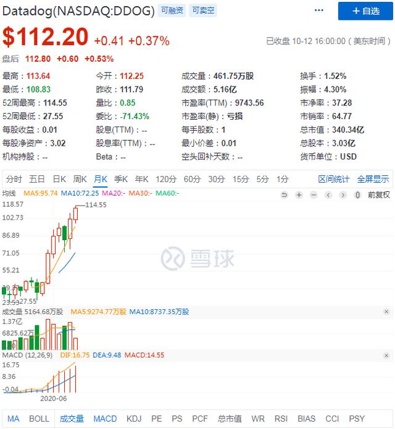Select the 季K quarterly chart tab

[x=121, y=179]
